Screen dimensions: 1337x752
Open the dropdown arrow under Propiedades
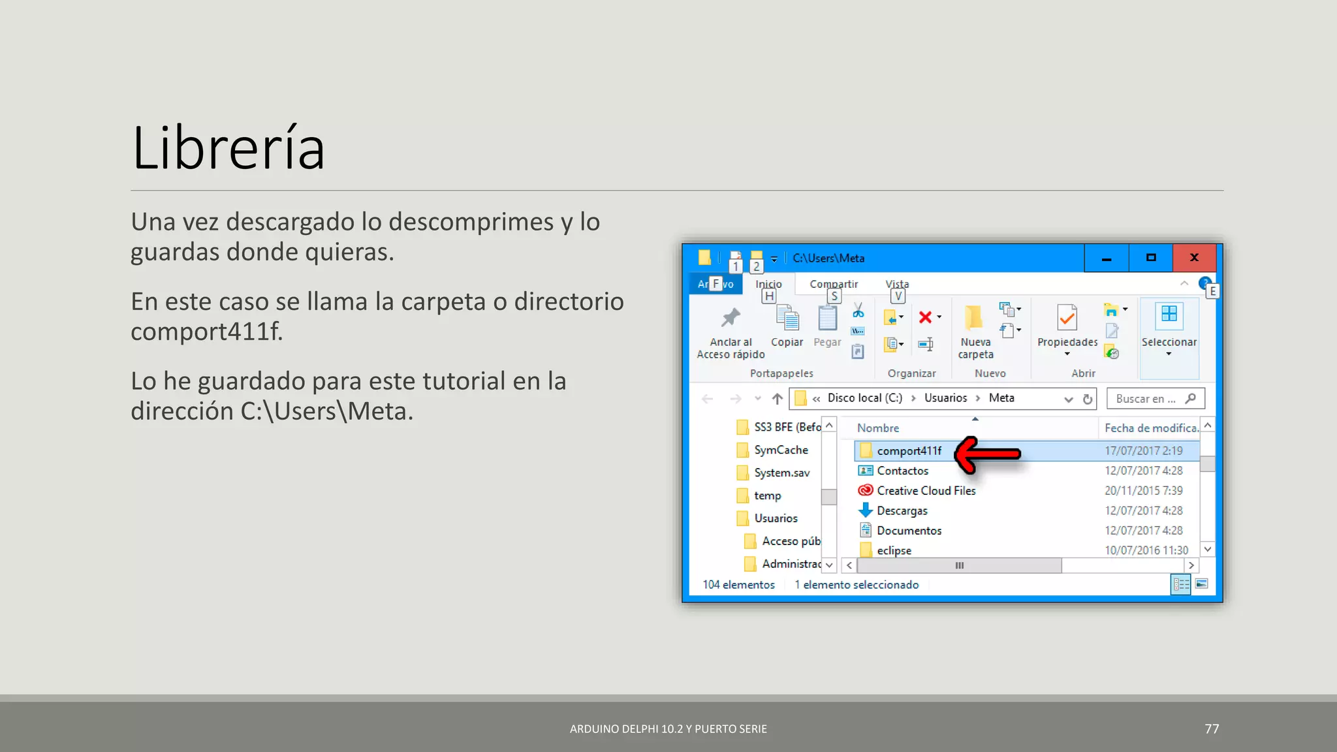1067,354
